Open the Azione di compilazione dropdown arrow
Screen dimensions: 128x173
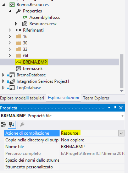click(x=121, y=133)
